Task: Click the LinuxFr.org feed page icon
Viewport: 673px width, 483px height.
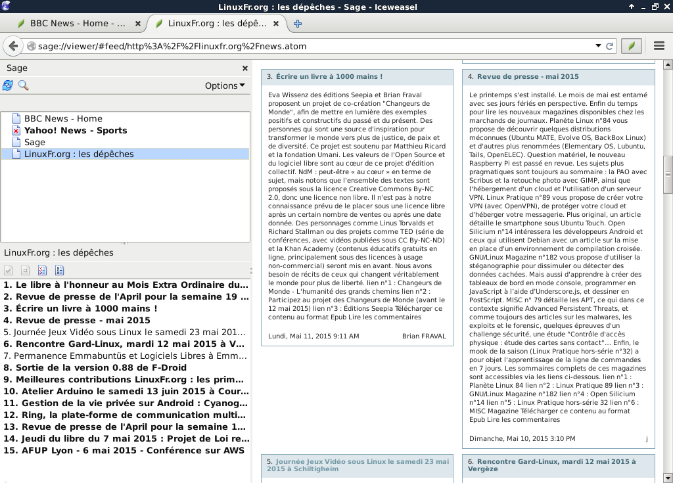Action: (x=16, y=154)
